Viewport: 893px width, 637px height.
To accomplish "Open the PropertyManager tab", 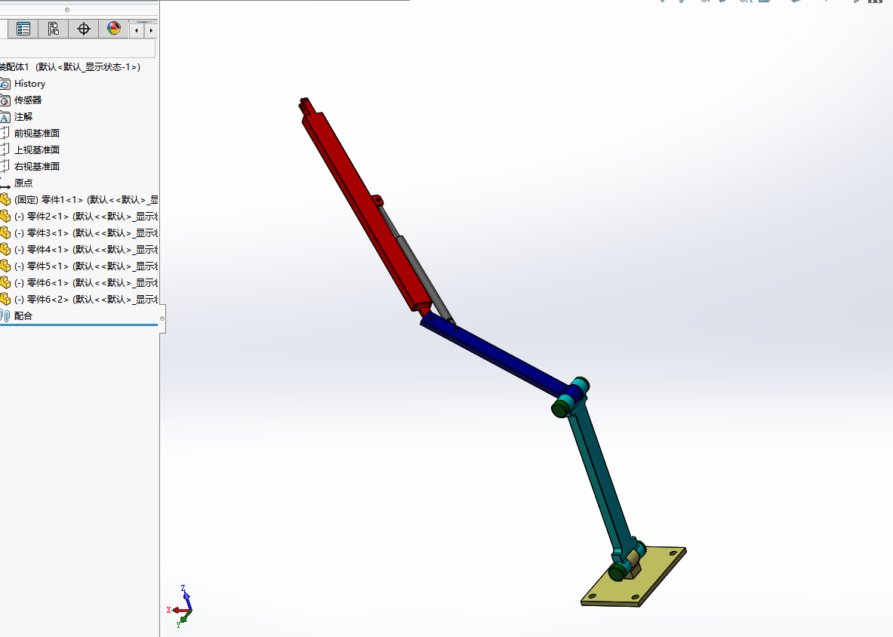I will [x=23, y=29].
